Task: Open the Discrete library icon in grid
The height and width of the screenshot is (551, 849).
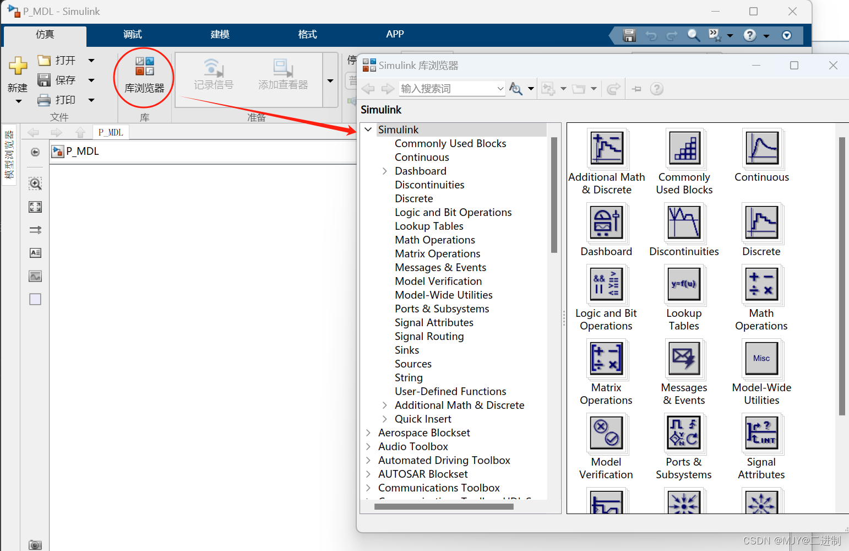Action: coord(762,222)
